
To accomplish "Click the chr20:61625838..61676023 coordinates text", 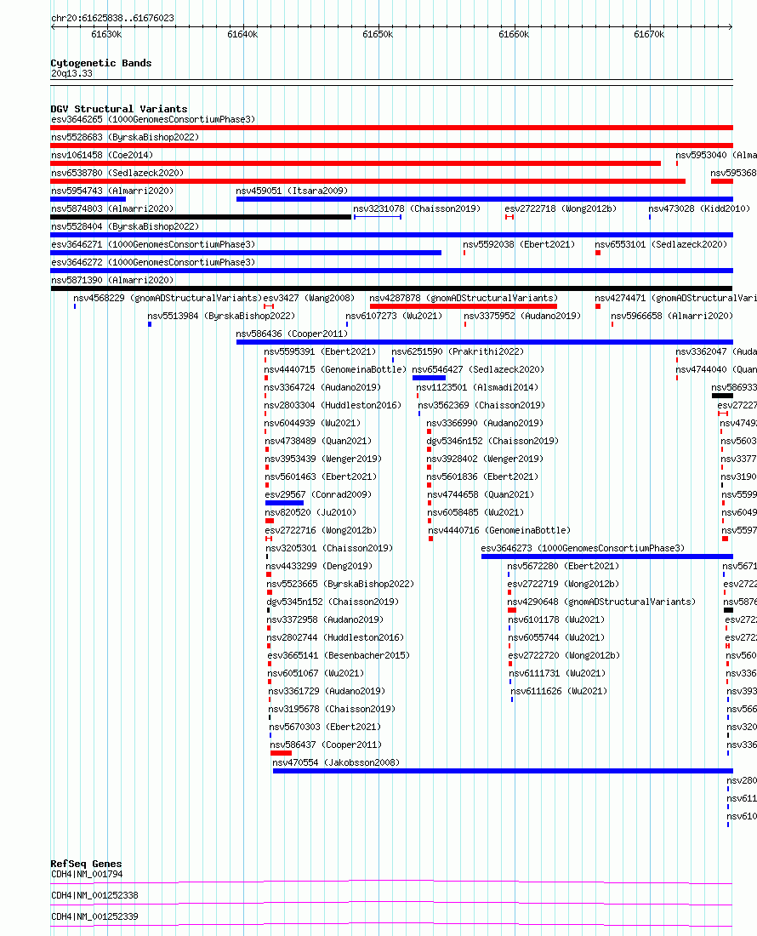I will pos(113,19).
